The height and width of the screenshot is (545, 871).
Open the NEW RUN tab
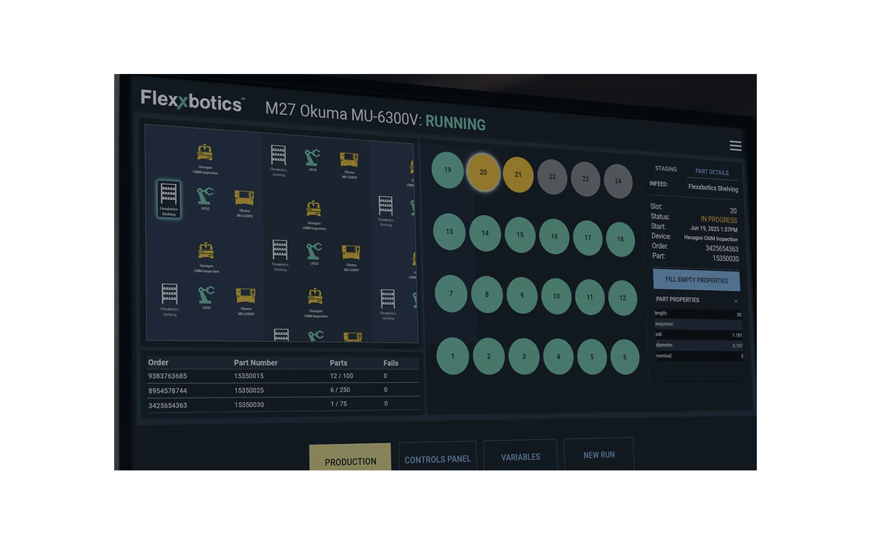[x=599, y=454]
